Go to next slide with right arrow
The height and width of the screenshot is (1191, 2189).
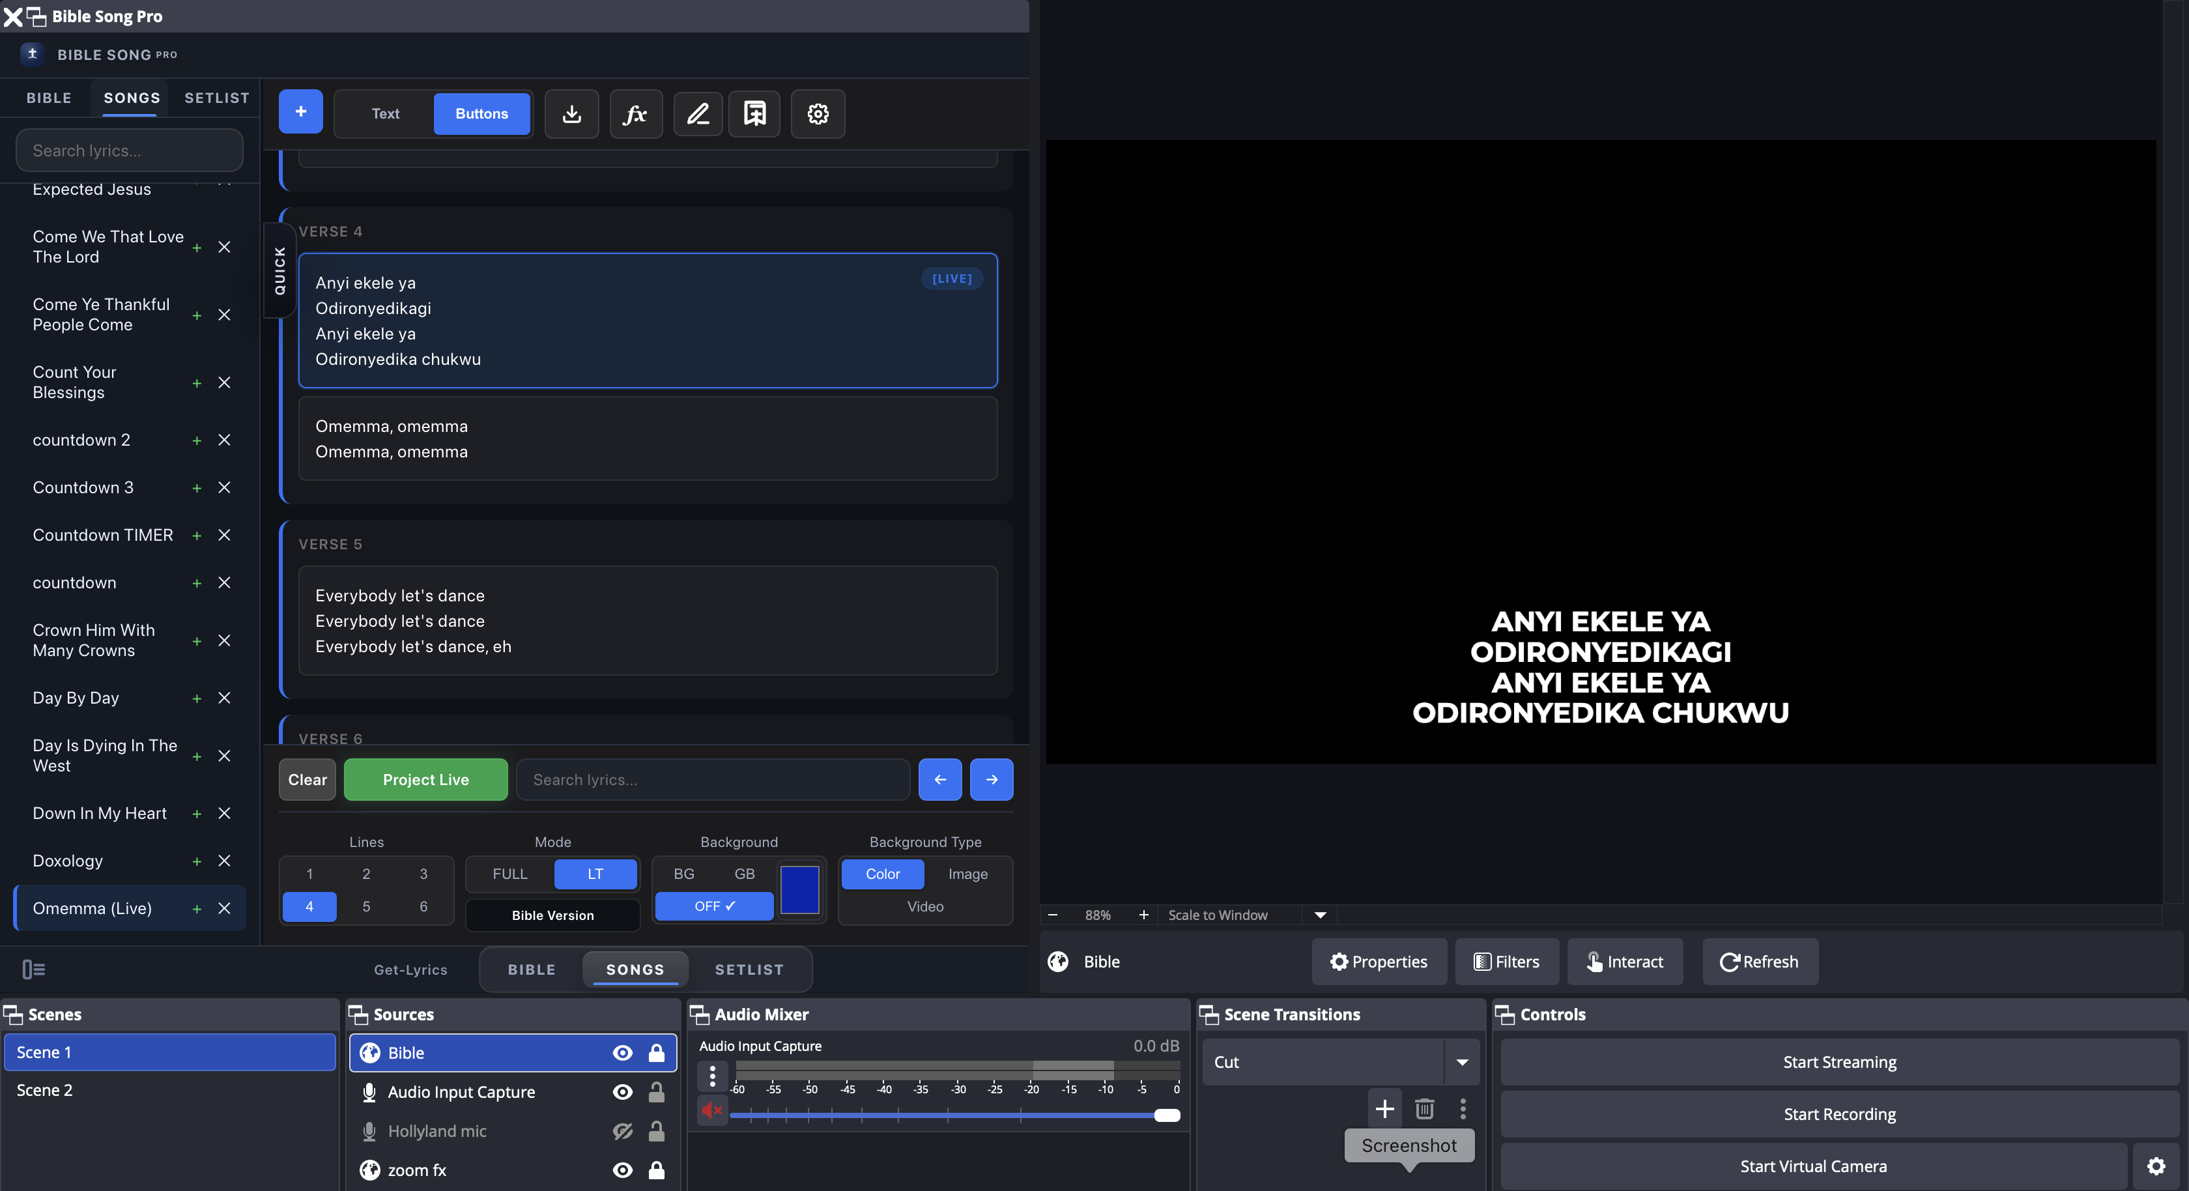coord(992,779)
